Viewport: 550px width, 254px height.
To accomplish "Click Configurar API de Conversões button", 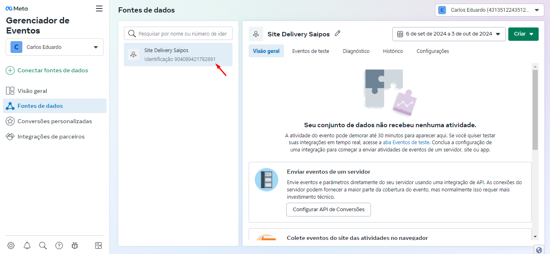I will pos(328,210).
